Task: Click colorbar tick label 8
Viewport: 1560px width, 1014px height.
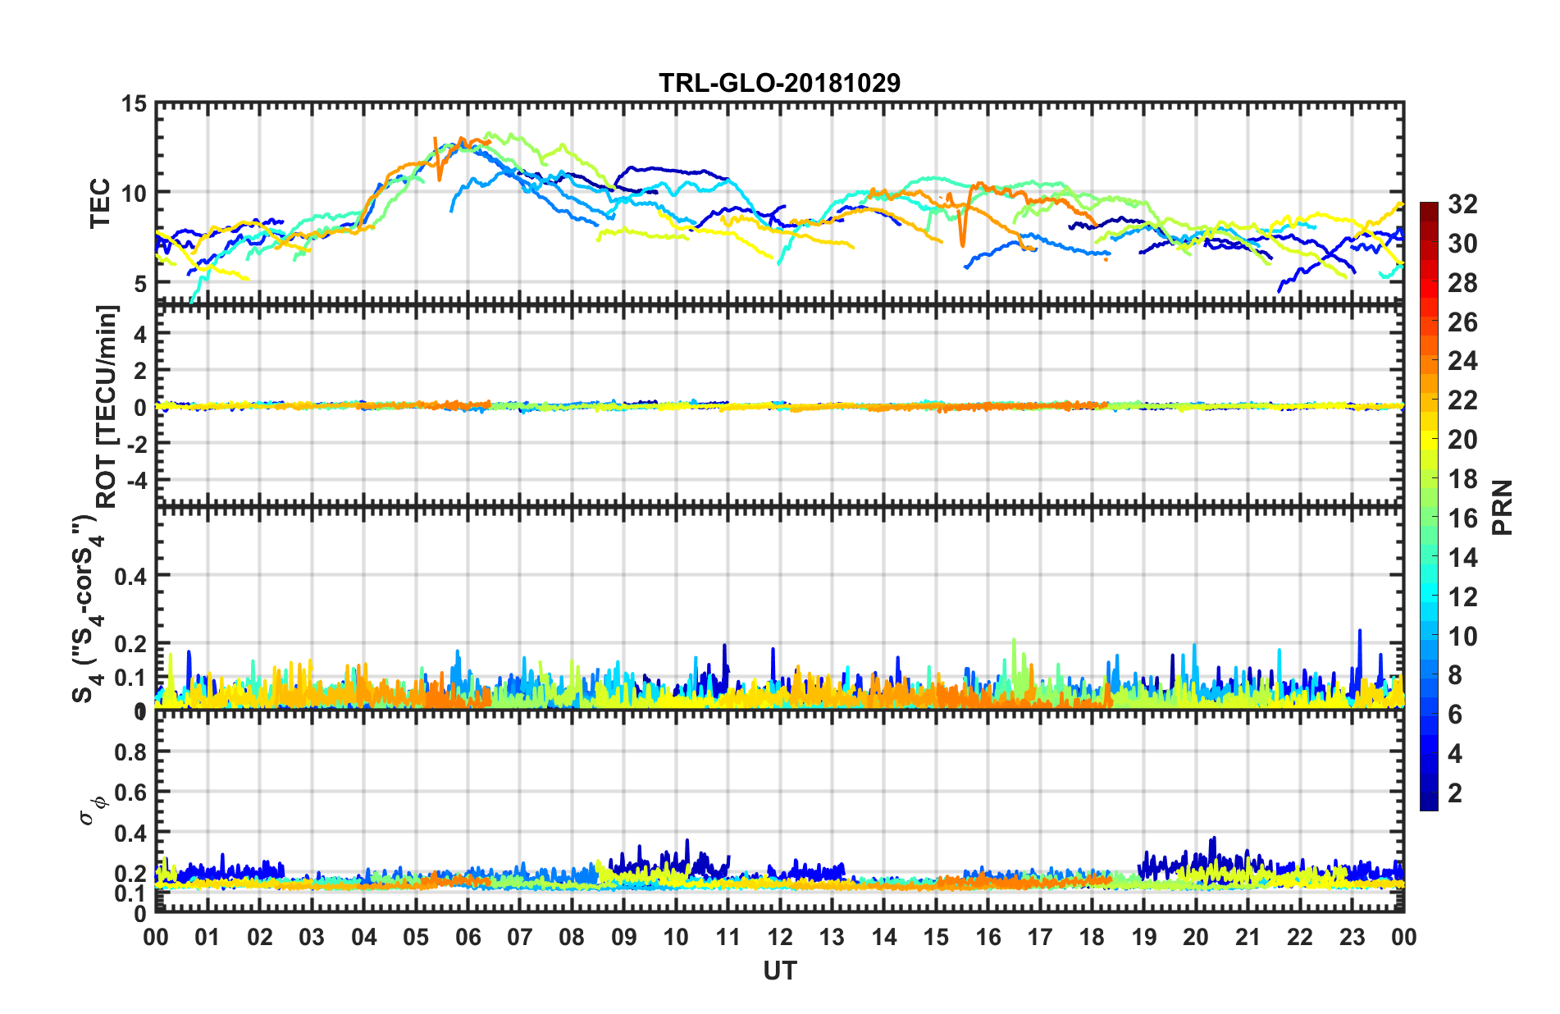Action: coord(1455,675)
